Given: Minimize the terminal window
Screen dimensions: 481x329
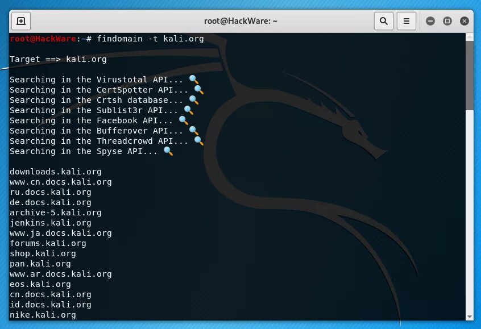Looking at the screenshot, I should [430, 21].
